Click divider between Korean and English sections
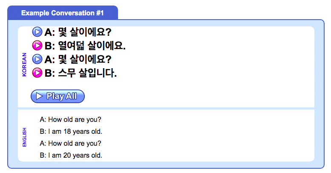 click(x=166, y=108)
